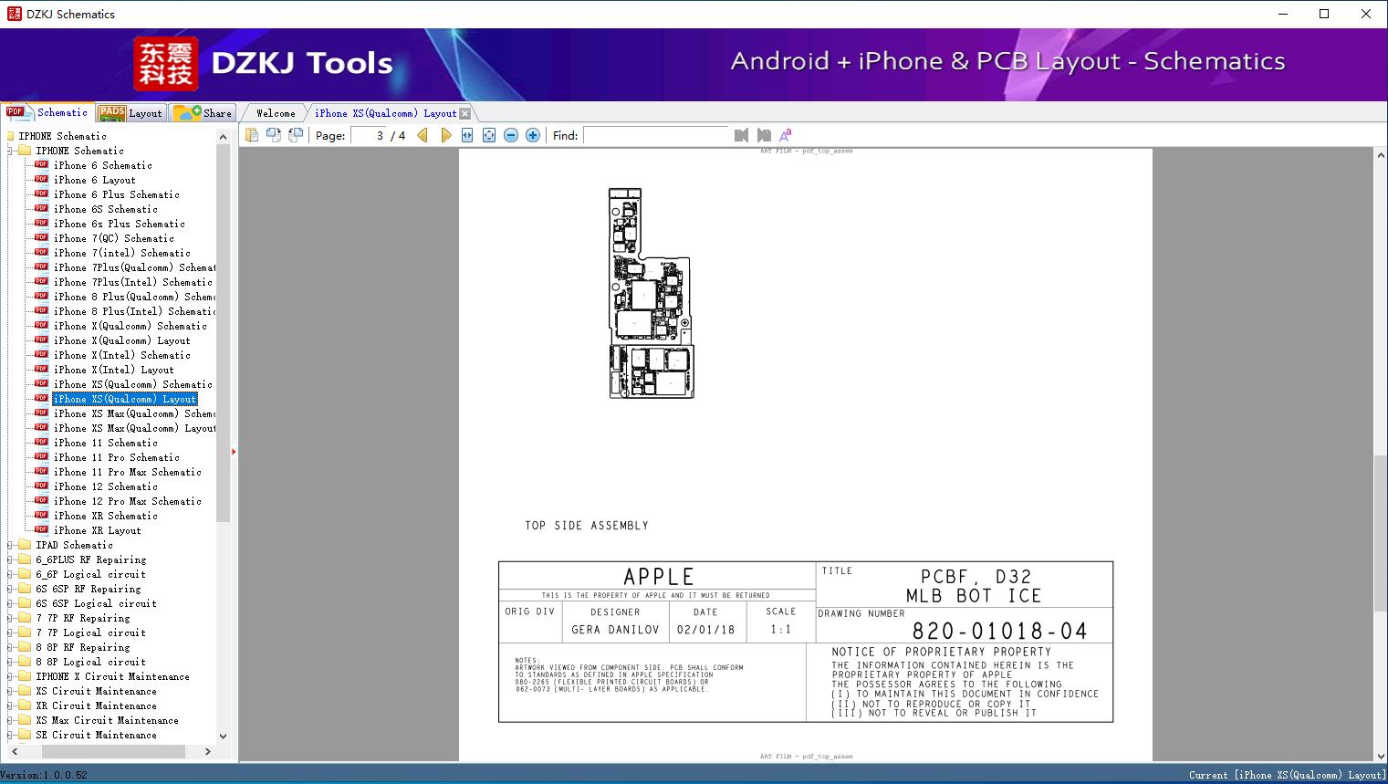Go to the previous page arrow
1388x784 pixels.
click(423, 135)
